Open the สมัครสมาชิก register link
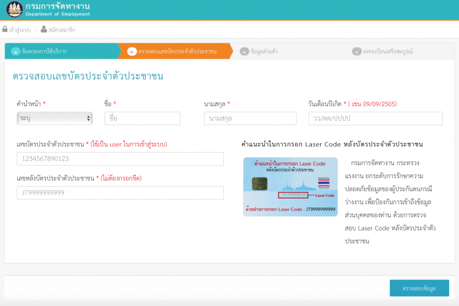 [62, 30]
